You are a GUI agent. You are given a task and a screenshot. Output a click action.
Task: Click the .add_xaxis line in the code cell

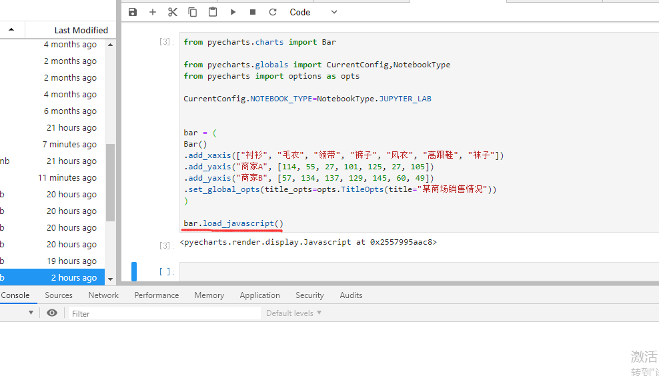click(344, 155)
